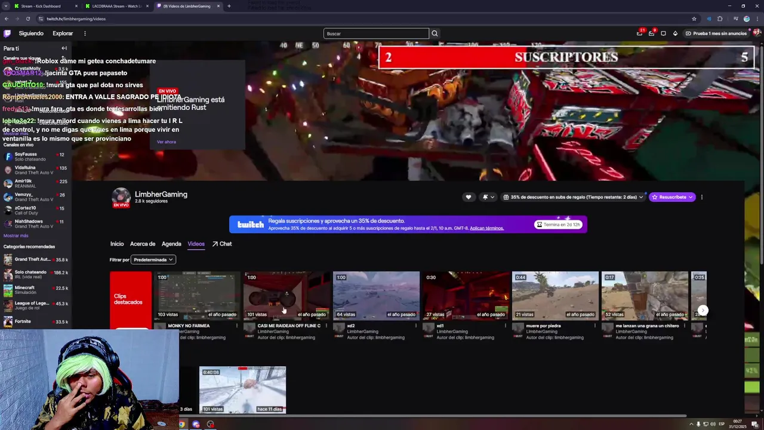Screen dimensions: 764x430
Task: Click Ver ahora on the live preview
Action: point(166,142)
